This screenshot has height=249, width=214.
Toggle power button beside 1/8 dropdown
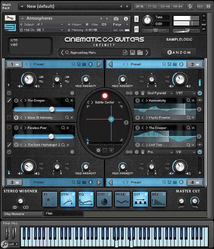(x=200, y=152)
